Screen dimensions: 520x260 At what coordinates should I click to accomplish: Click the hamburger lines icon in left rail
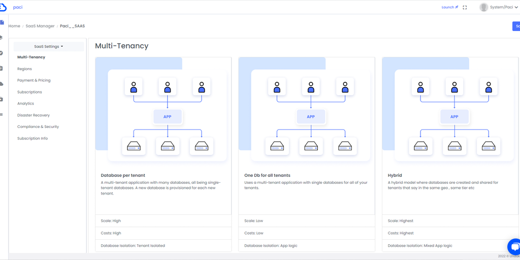pyautogui.click(x=2, y=115)
